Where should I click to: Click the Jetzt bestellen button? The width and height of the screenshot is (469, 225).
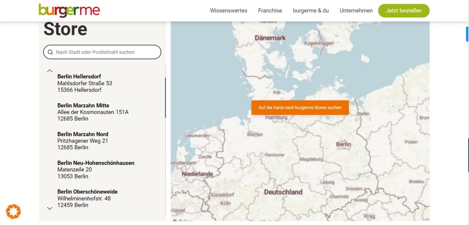coord(404,10)
